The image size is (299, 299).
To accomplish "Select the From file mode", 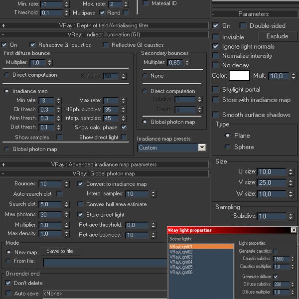I will click(x=8, y=261).
